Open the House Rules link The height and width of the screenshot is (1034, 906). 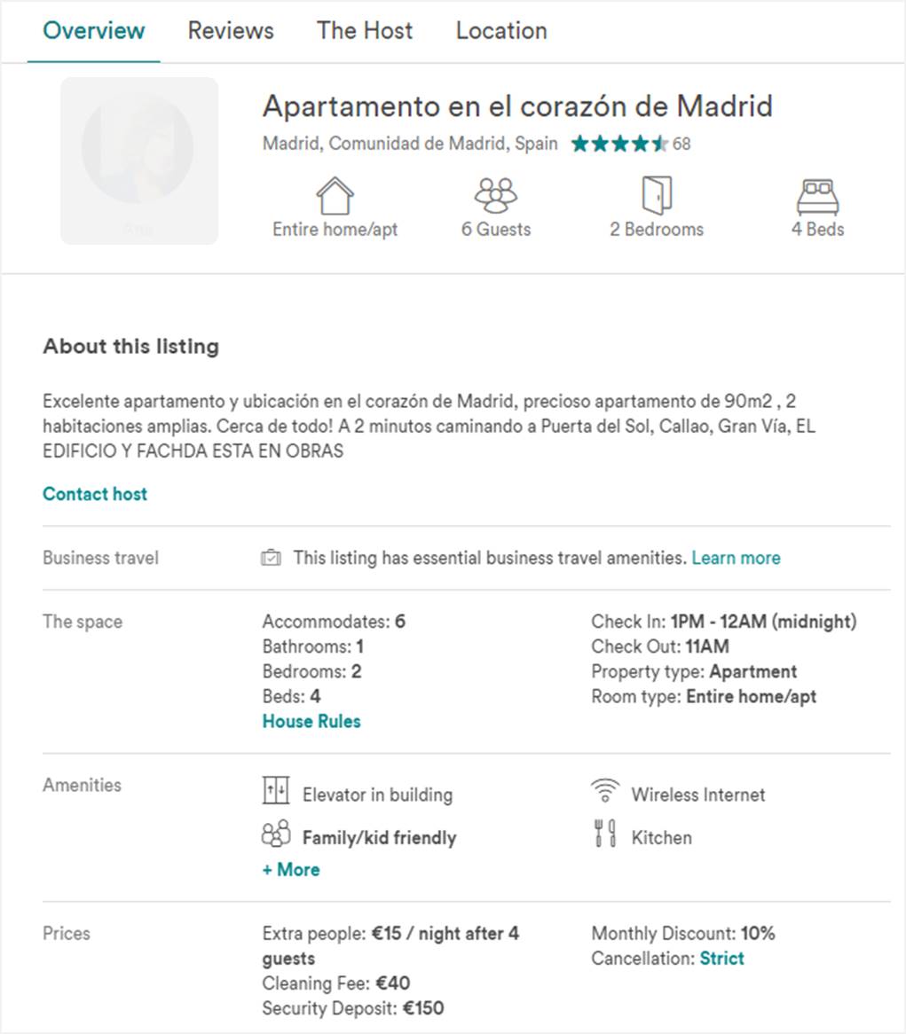[311, 722]
